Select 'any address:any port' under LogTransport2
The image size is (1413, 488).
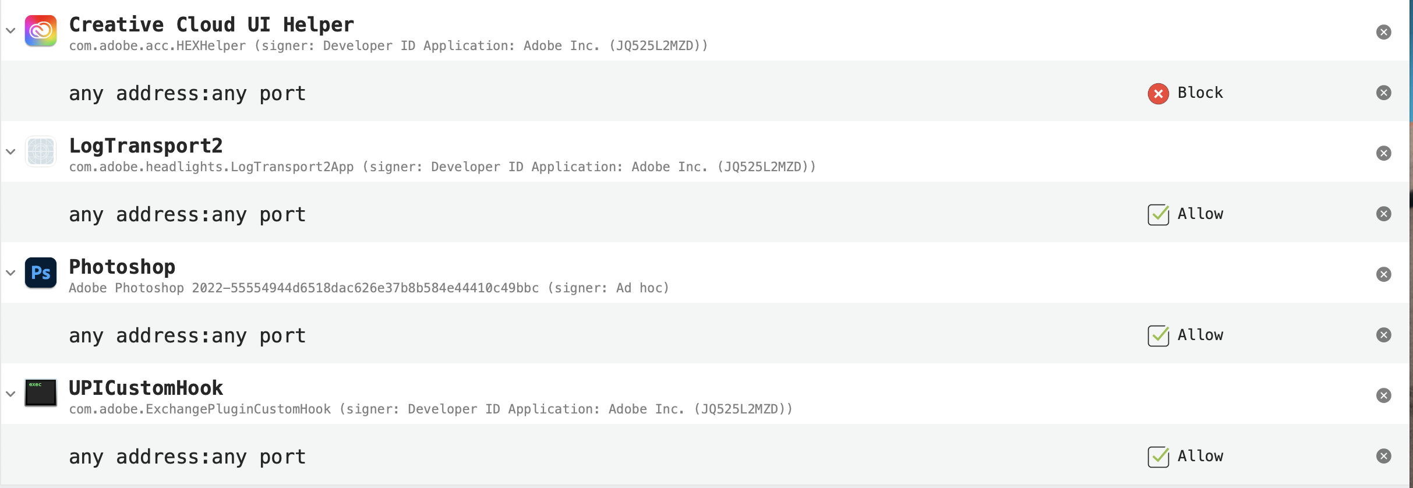[188, 215]
